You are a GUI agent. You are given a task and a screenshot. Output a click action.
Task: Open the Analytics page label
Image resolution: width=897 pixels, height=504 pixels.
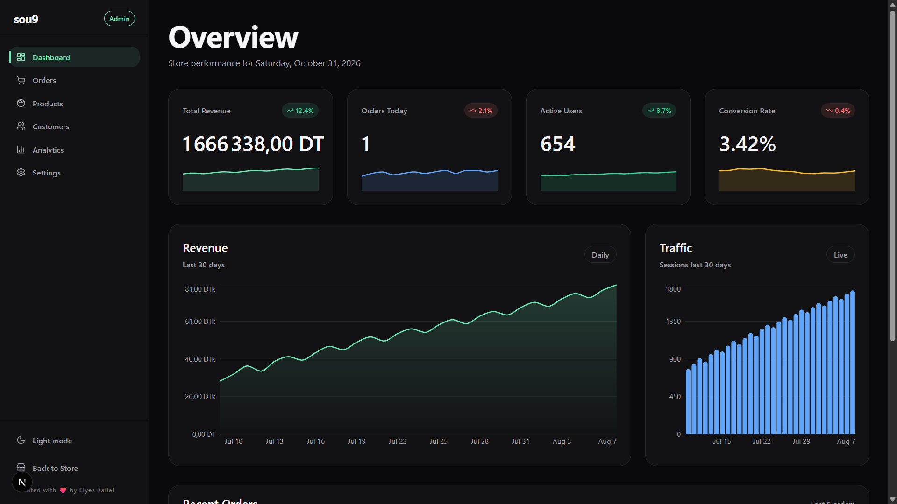(x=48, y=150)
